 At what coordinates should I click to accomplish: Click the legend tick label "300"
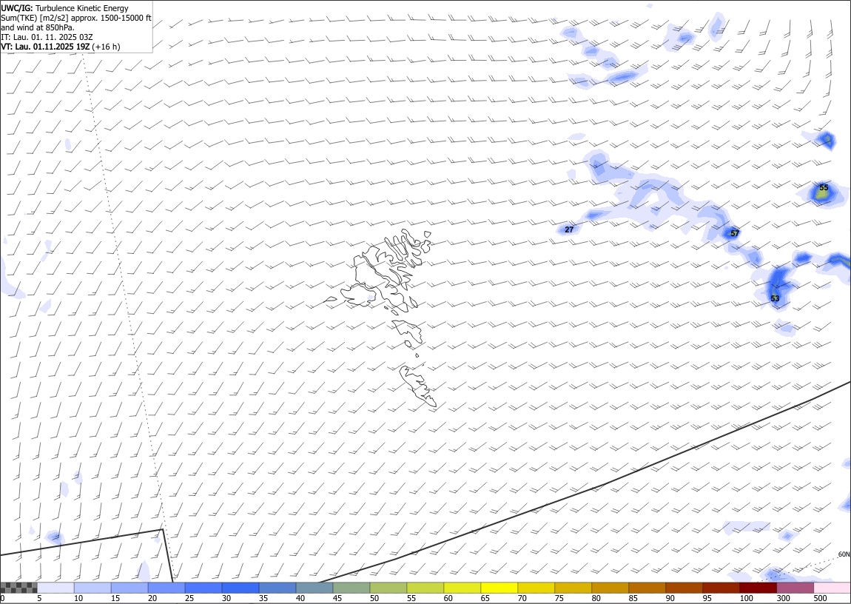coord(783,599)
